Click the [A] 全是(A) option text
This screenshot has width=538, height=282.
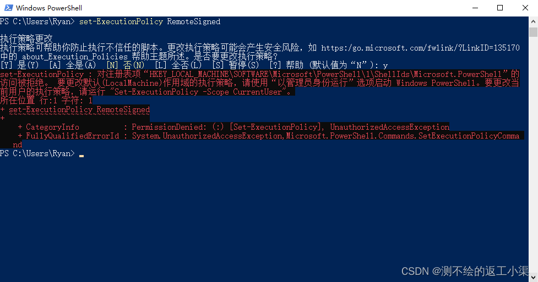coord(72,65)
